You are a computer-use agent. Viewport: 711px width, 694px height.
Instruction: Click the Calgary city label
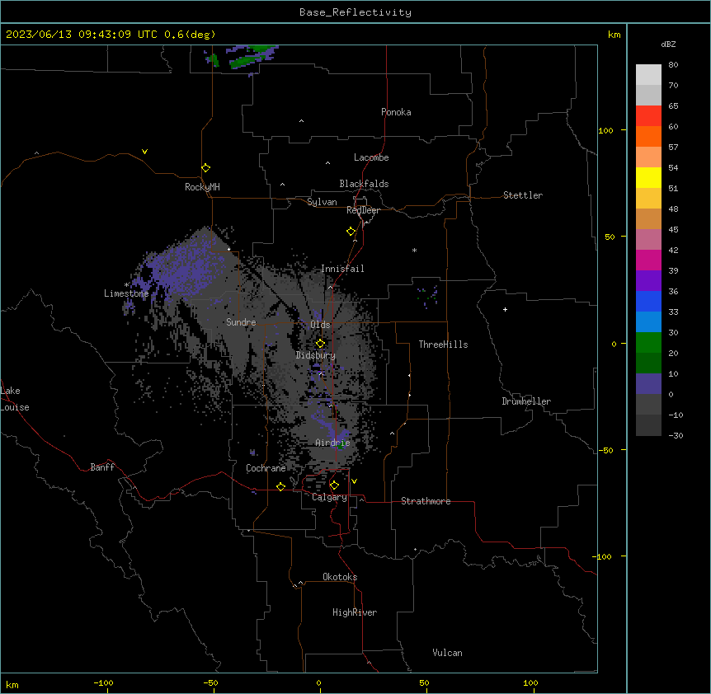click(x=329, y=497)
